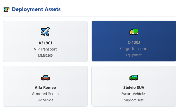Click the Support Fleet text
This screenshot has width=181, height=112.
click(x=134, y=100)
